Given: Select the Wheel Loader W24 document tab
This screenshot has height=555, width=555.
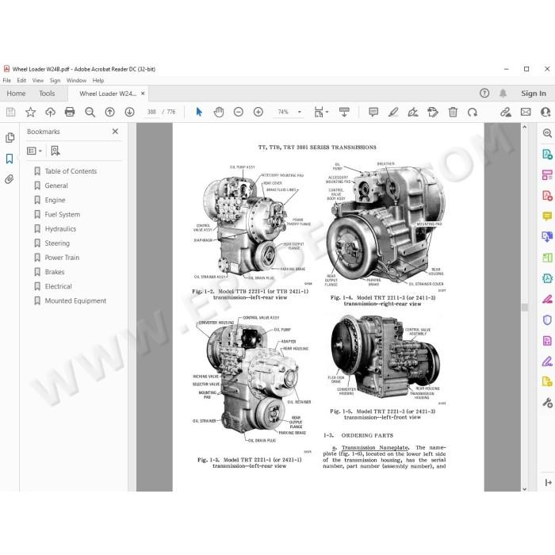Looking at the screenshot, I should [108, 94].
